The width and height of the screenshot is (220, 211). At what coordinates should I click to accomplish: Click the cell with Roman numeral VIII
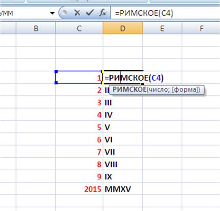point(123,164)
